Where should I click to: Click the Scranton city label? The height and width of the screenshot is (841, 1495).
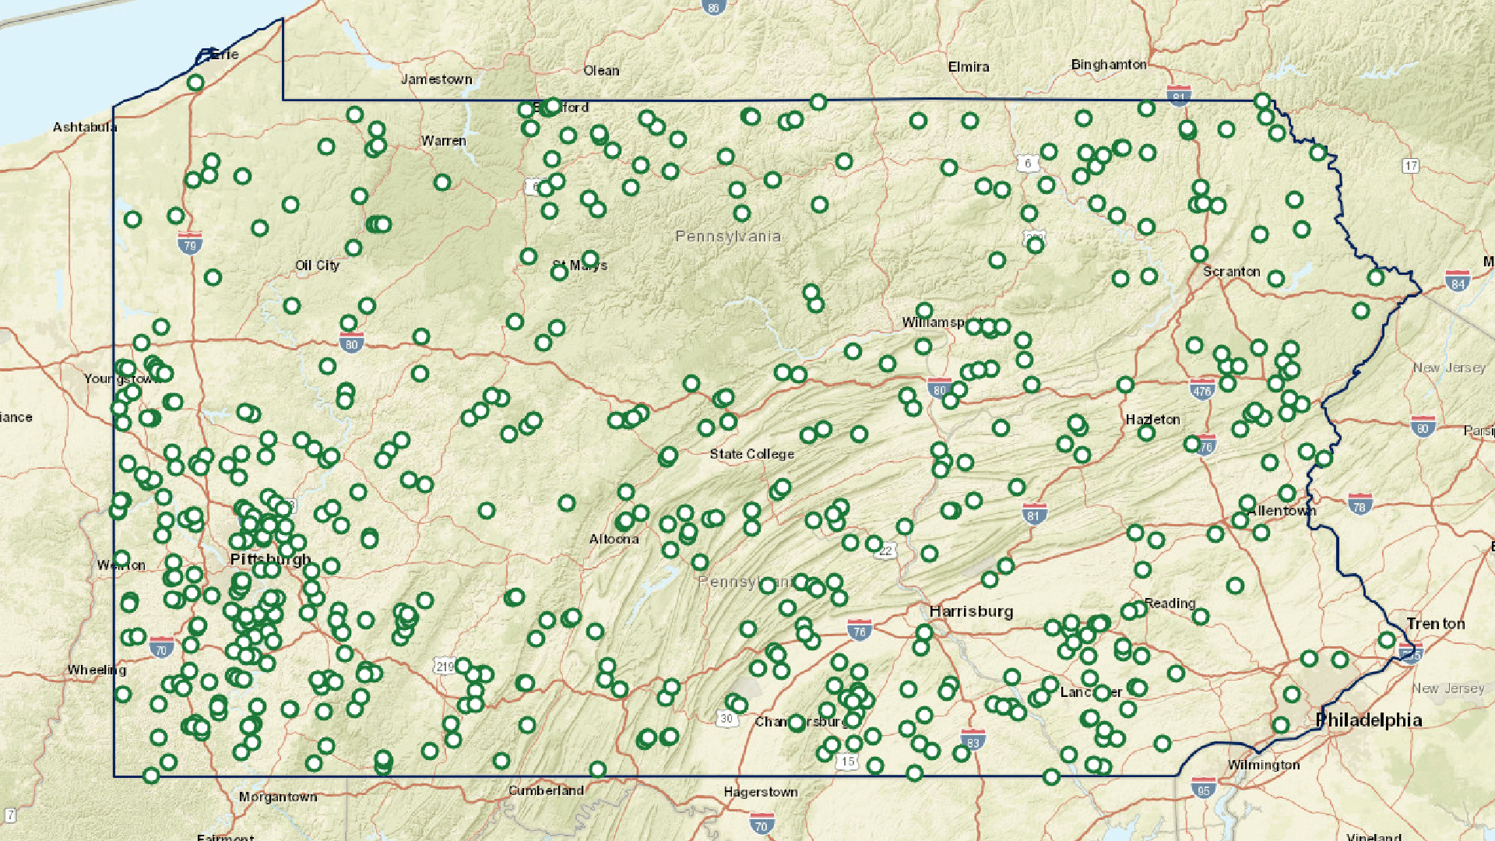tap(1231, 272)
